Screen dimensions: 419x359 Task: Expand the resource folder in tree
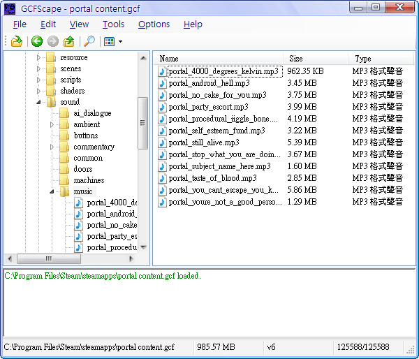[x=38, y=57]
